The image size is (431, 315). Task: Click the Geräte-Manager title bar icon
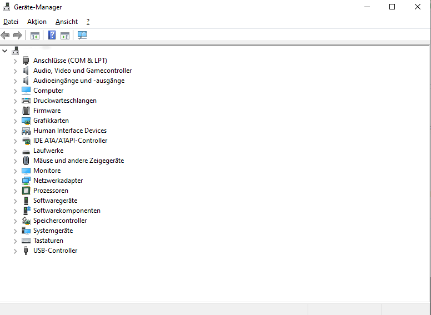pyautogui.click(x=6, y=7)
